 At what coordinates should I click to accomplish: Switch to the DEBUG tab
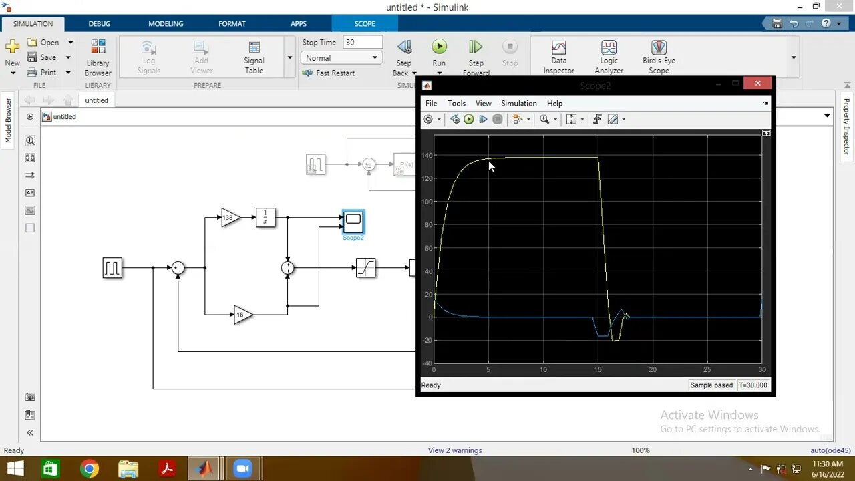pos(100,23)
